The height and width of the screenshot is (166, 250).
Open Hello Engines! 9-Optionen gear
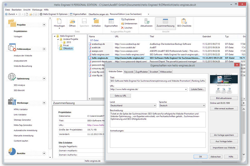click(41, 14)
